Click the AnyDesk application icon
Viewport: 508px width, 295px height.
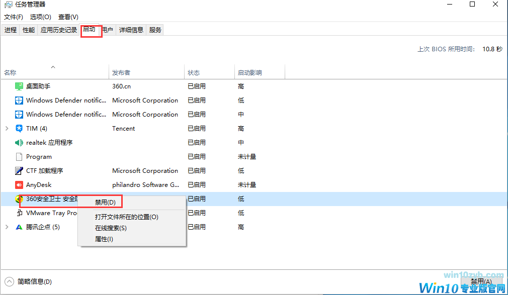tap(18, 184)
